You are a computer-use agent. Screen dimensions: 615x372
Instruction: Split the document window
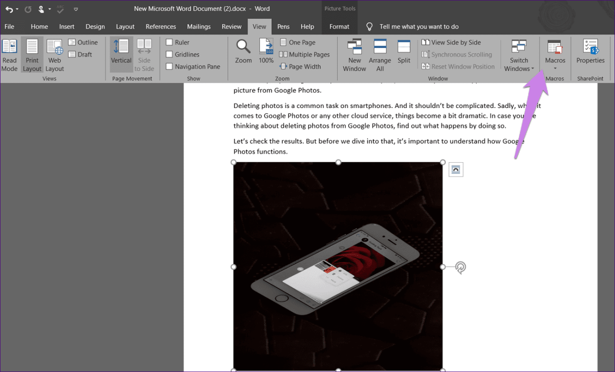pos(404,51)
